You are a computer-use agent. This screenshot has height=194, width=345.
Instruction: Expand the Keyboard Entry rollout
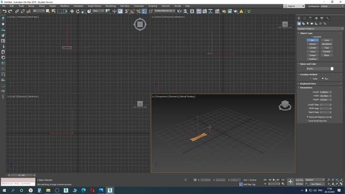point(320,84)
